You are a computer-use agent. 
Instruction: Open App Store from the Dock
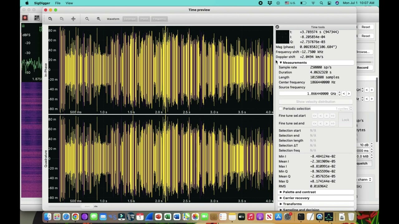(x=278, y=217)
